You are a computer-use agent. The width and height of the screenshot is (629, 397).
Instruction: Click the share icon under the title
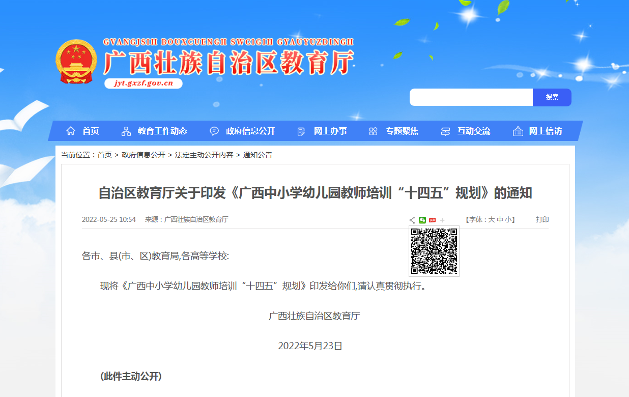point(412,220)
